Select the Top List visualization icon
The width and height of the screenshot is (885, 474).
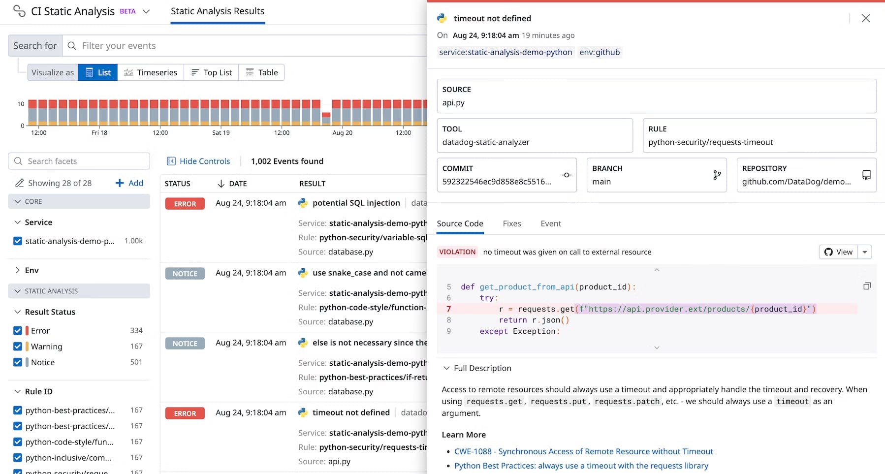(195, 72)
